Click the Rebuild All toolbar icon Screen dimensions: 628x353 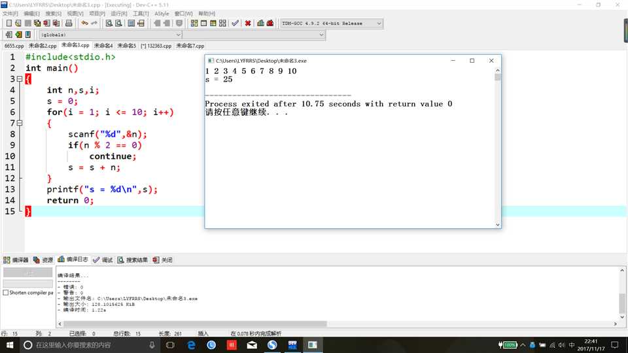click(x=222, y=24)
